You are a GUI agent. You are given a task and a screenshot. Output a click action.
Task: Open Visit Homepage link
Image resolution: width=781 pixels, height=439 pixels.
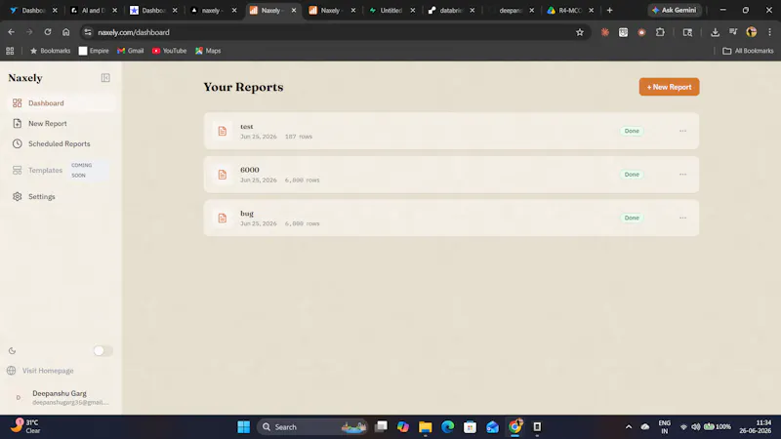(x=48, y=371)
